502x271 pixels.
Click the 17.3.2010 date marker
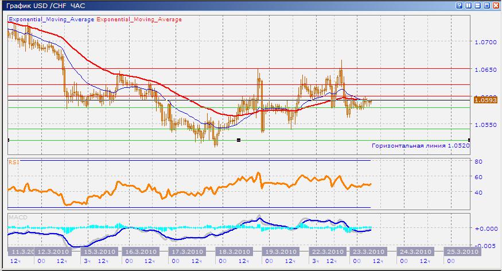tap(188, 251)
